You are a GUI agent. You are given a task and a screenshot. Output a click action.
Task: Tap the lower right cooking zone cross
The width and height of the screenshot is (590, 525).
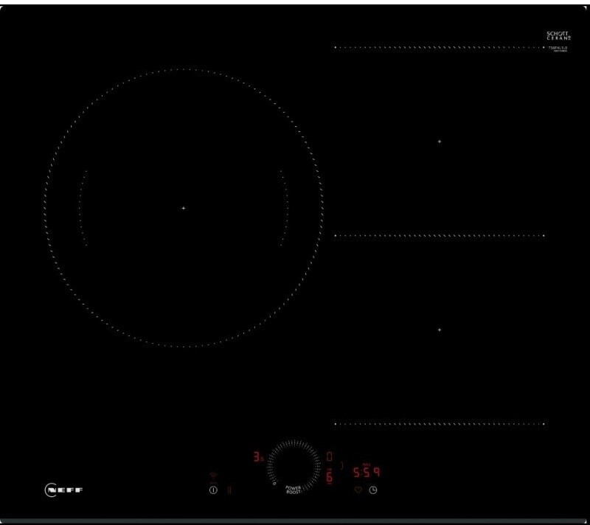[x=440, y=330]
